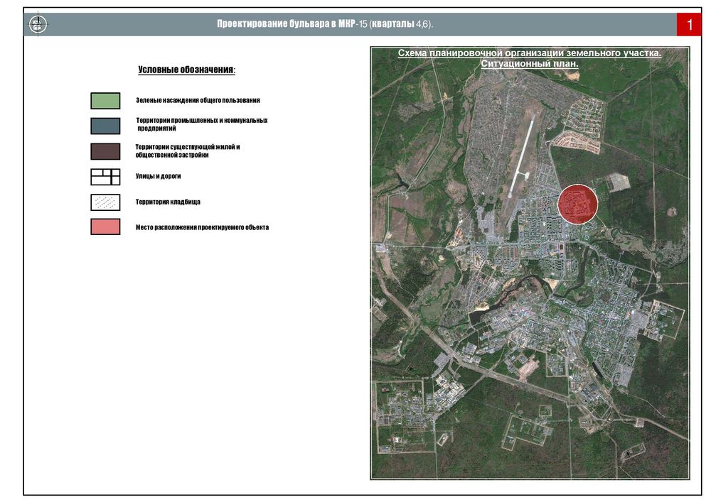Click the "Схема планировочной организации" map title
711x502 pixels.
click(x=529, y=53)
